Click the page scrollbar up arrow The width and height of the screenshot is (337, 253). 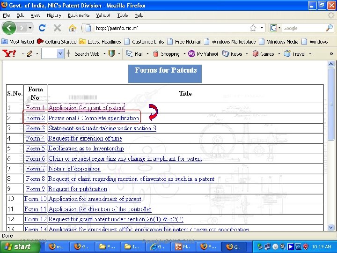point(331,64)
